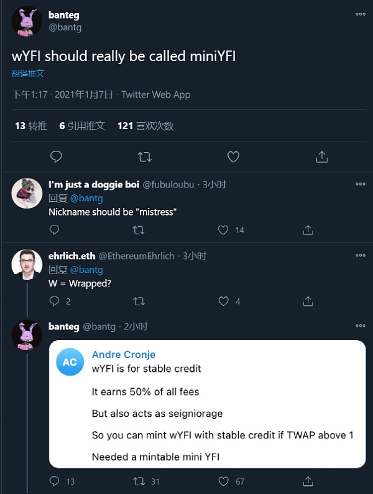Retweet the doggie boi reply
This screenshot has height=494, width=373.
139,230
